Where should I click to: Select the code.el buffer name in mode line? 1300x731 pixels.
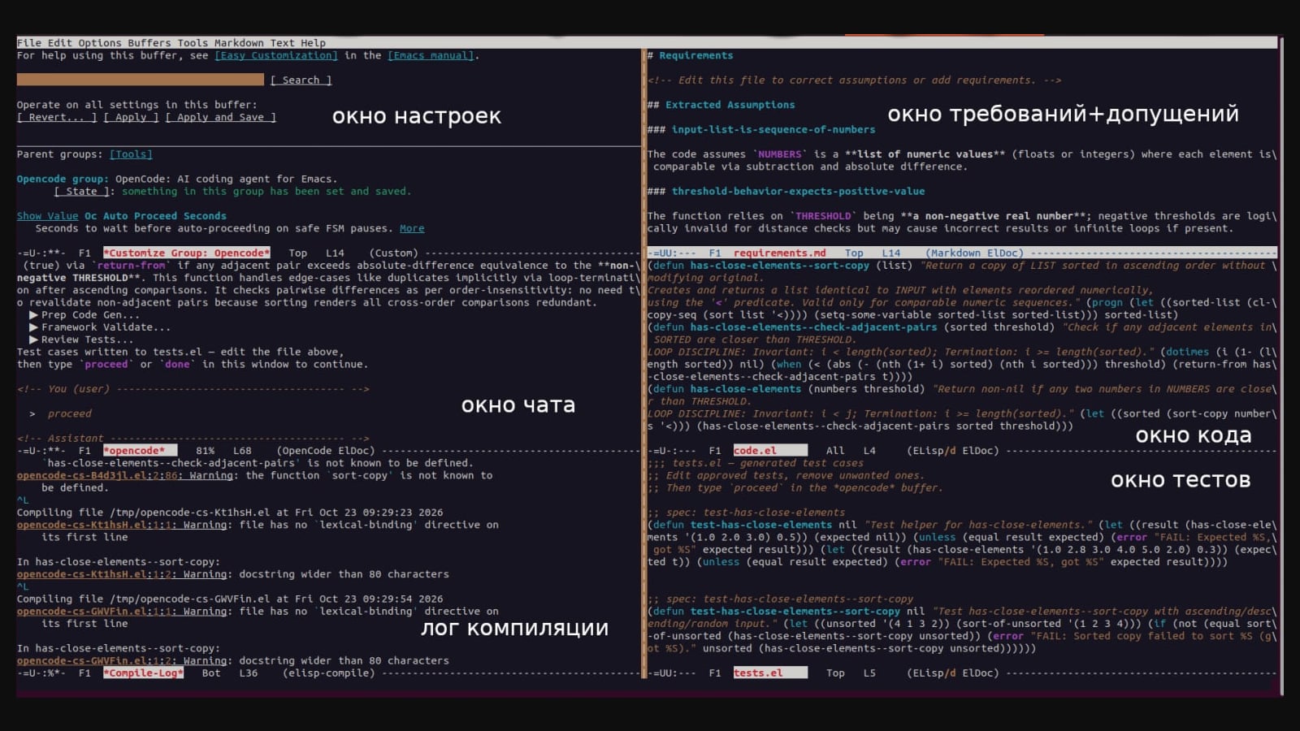755,451
